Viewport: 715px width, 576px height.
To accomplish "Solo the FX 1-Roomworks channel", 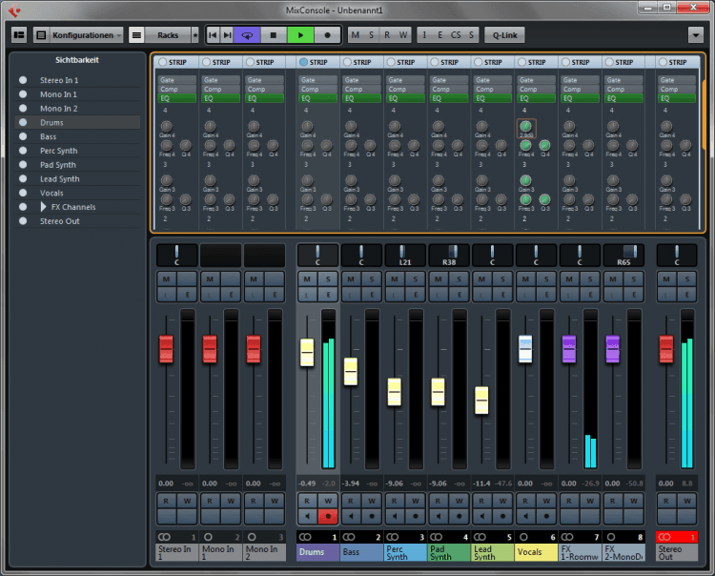I will (x=590, y=279).
